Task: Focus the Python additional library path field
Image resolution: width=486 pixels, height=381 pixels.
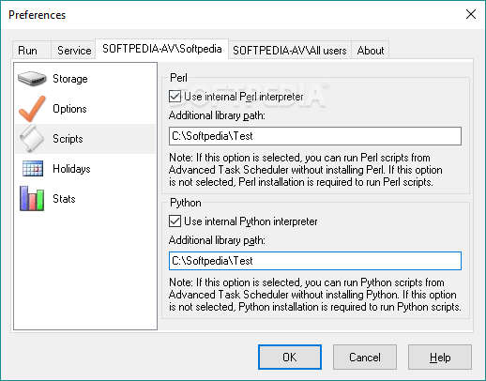Action: click(315, 261)
